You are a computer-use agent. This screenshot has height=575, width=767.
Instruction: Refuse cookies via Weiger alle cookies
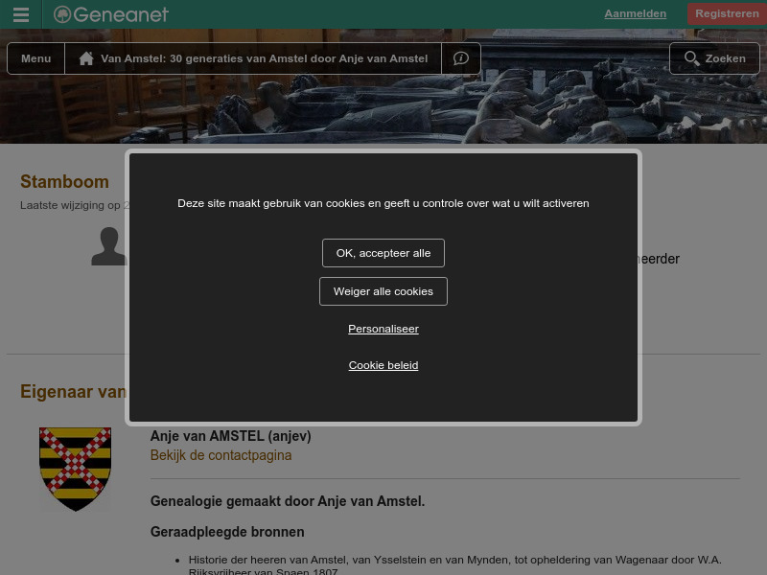click(383, 290)
